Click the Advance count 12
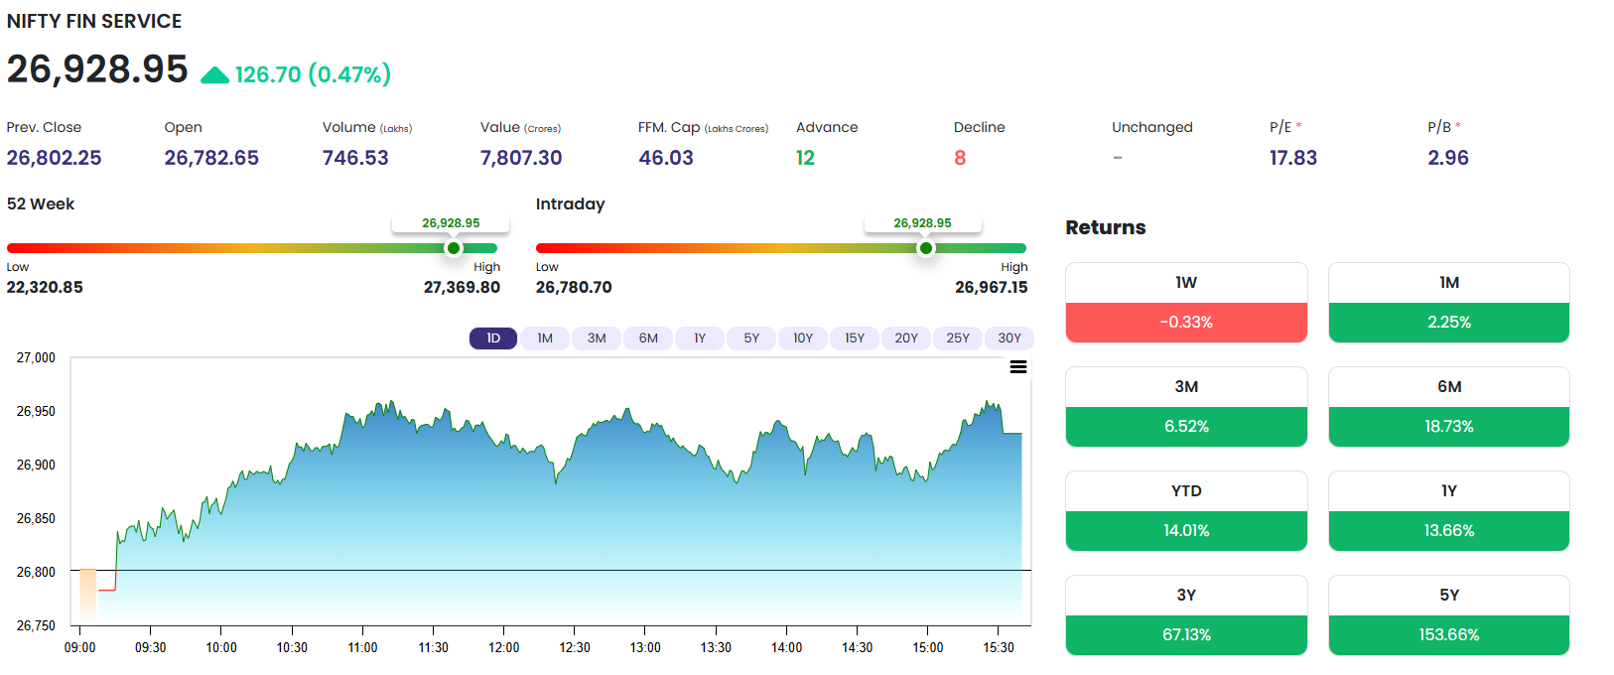The height and width of the screenshot is (675, 1614). coord(805,158)
